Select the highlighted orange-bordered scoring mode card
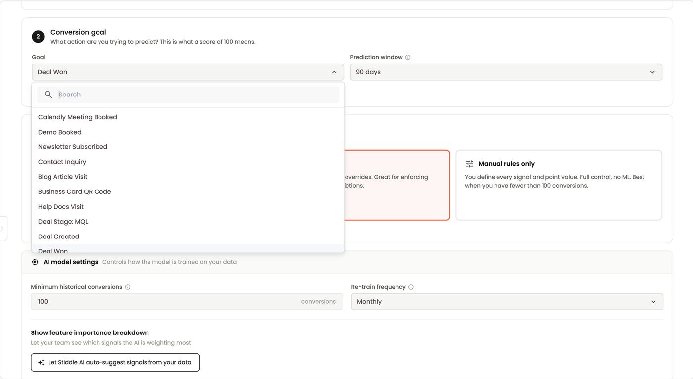This screenshot has height=379, width=693. [397, 185]
